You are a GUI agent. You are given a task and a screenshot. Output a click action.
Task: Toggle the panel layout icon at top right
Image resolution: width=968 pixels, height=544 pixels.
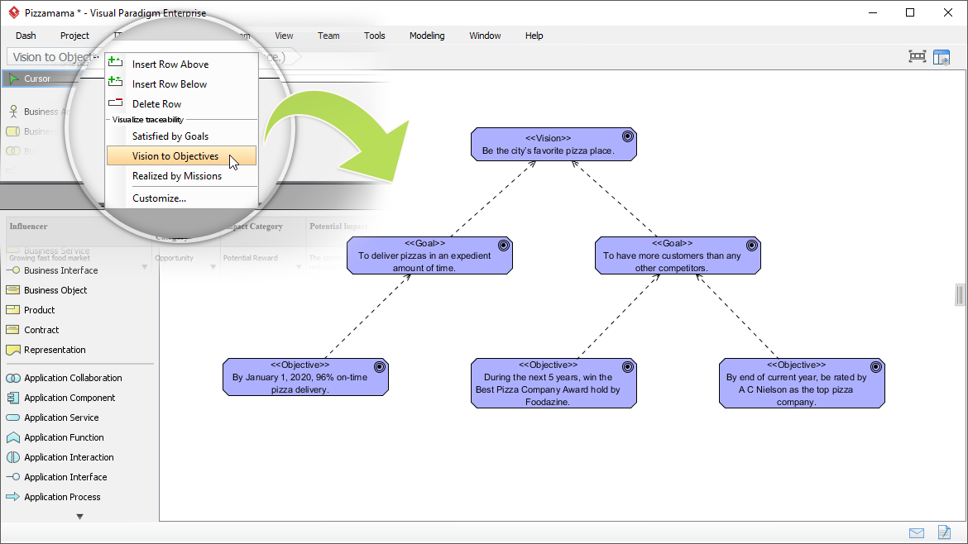(x=942, y=57)
